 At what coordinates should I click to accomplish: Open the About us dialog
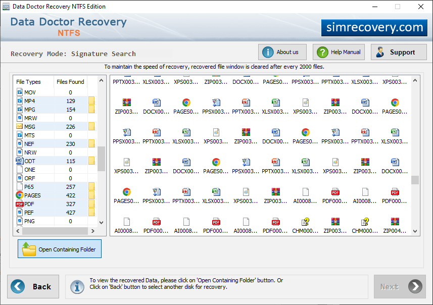[x=282, y=52]
